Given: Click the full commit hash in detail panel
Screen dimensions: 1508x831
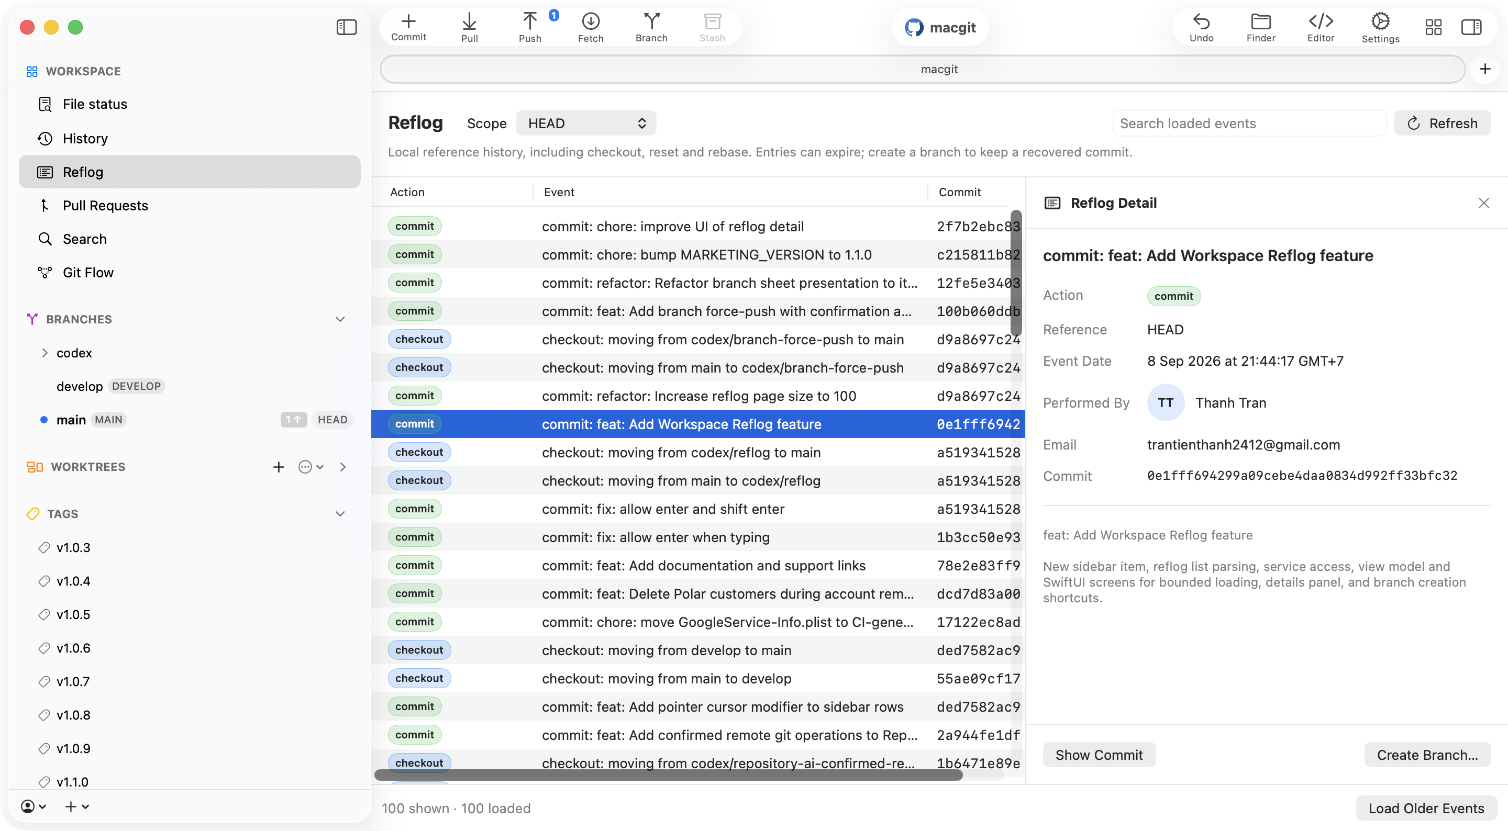Looking at the screenshot, I should coord(1302,476).
